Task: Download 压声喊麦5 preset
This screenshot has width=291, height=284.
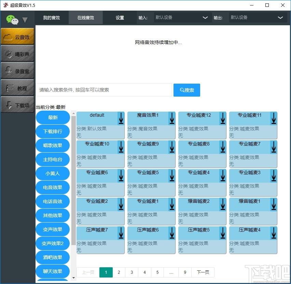Action: (223, 233)
